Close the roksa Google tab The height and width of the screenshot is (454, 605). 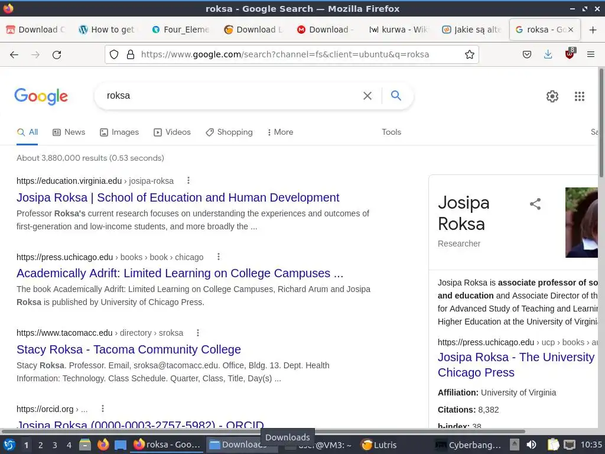(571, 30)
